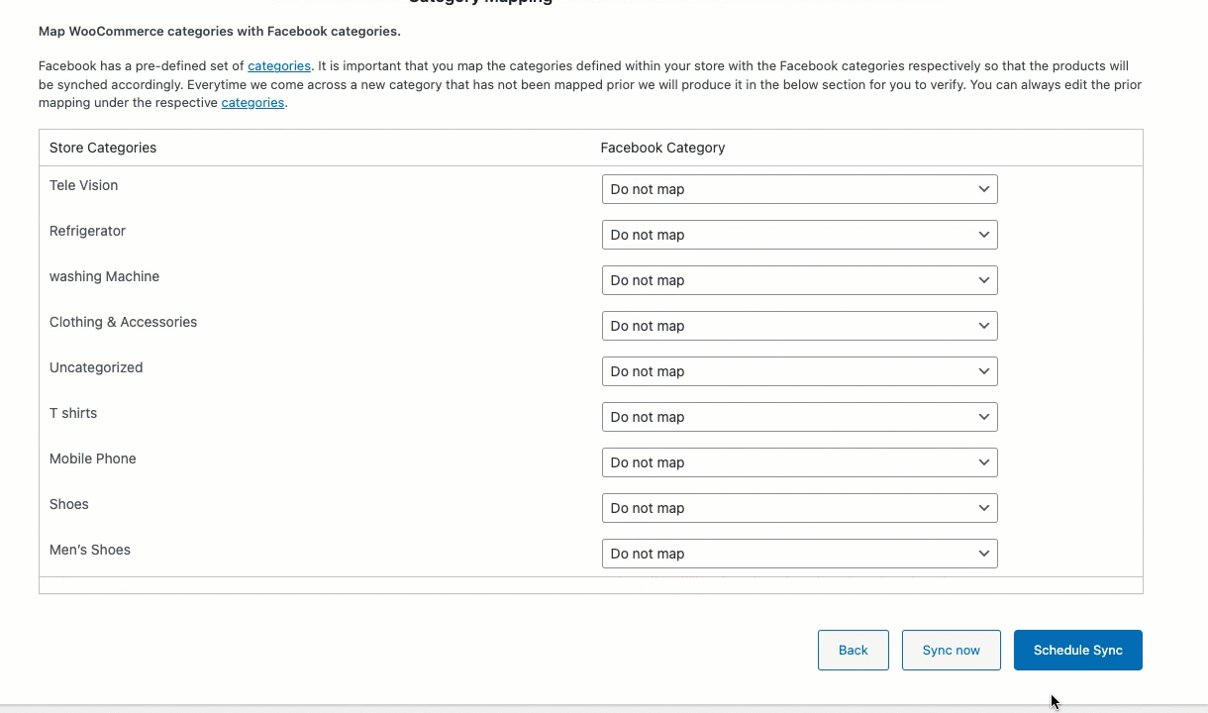Viewport: 1208px width, 713px height.
Task: Expand the Mobile Phone mapping dropdown
Action: coord(799,462)
